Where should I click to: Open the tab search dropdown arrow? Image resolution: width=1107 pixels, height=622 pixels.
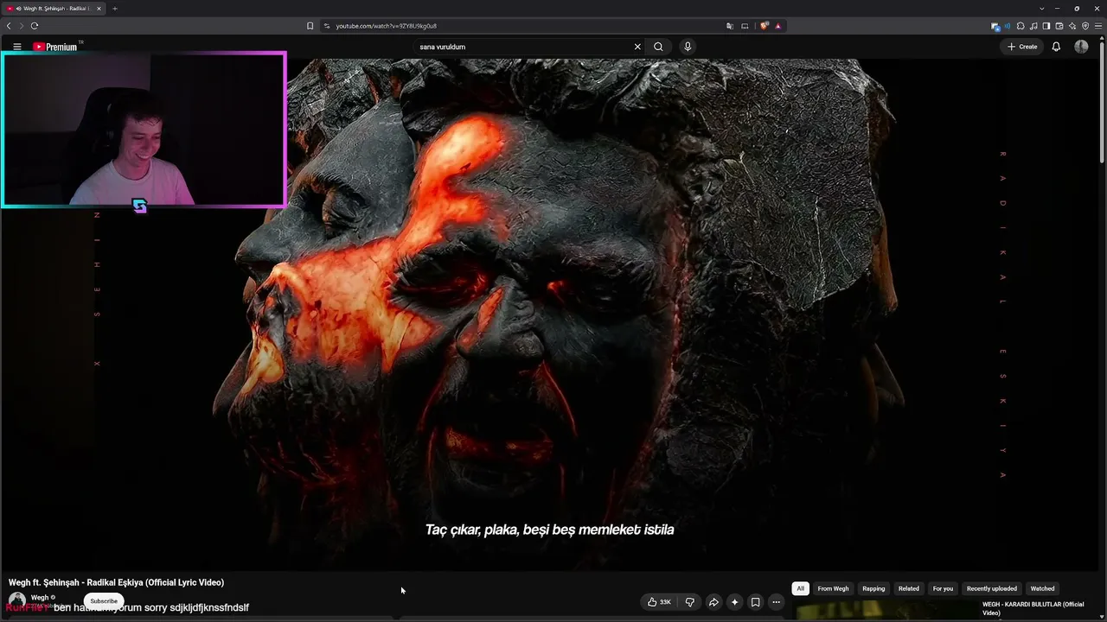[x=1041, y=9]
